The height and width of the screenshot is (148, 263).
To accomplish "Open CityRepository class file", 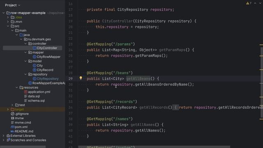I will pos(48,79).
